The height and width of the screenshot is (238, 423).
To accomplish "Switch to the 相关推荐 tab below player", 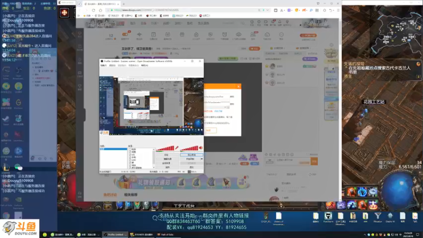I will [131, 195].
